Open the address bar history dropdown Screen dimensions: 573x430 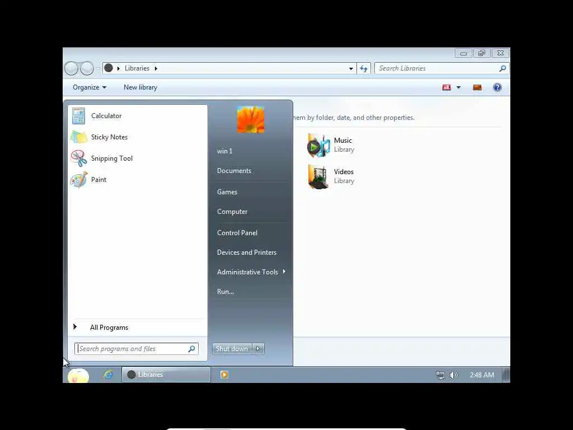coord(351,68)
